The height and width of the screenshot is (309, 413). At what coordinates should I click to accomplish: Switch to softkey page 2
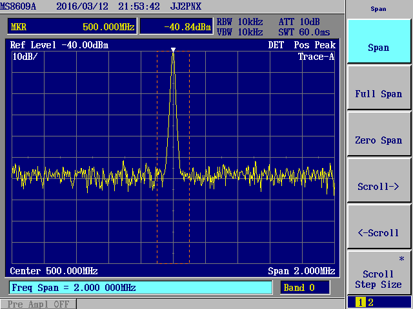370,303
